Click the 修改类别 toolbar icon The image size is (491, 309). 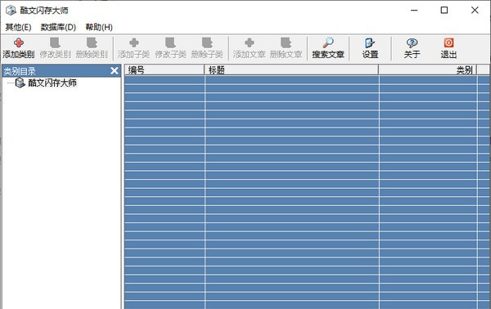pos(55,43)
